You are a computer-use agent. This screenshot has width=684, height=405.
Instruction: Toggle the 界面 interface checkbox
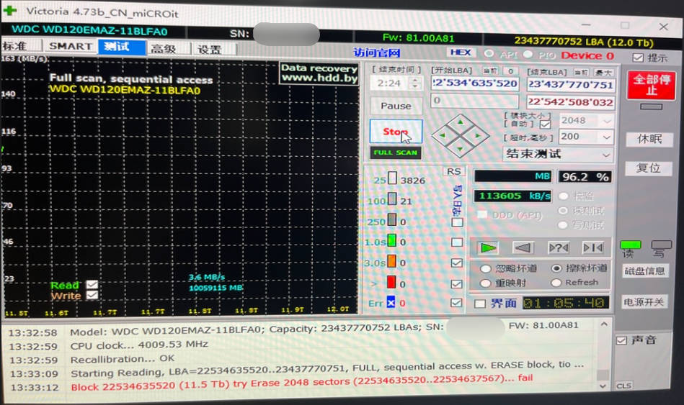(480, 304)
